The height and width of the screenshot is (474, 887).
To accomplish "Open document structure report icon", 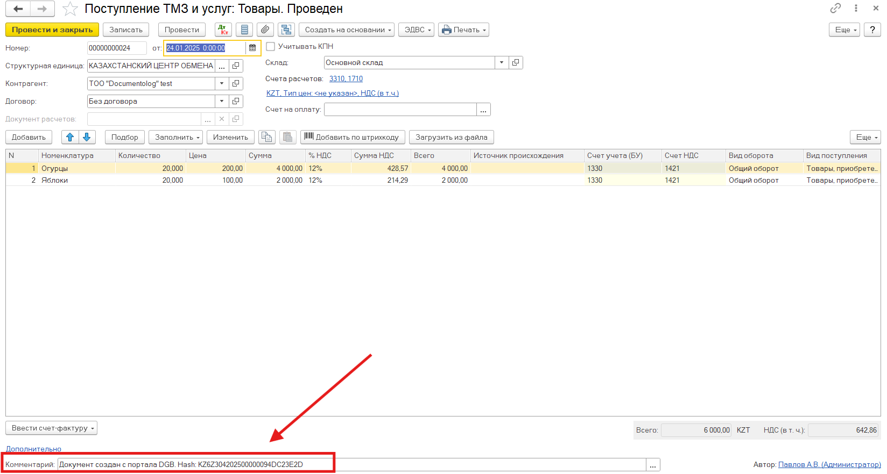I will 245,30.
